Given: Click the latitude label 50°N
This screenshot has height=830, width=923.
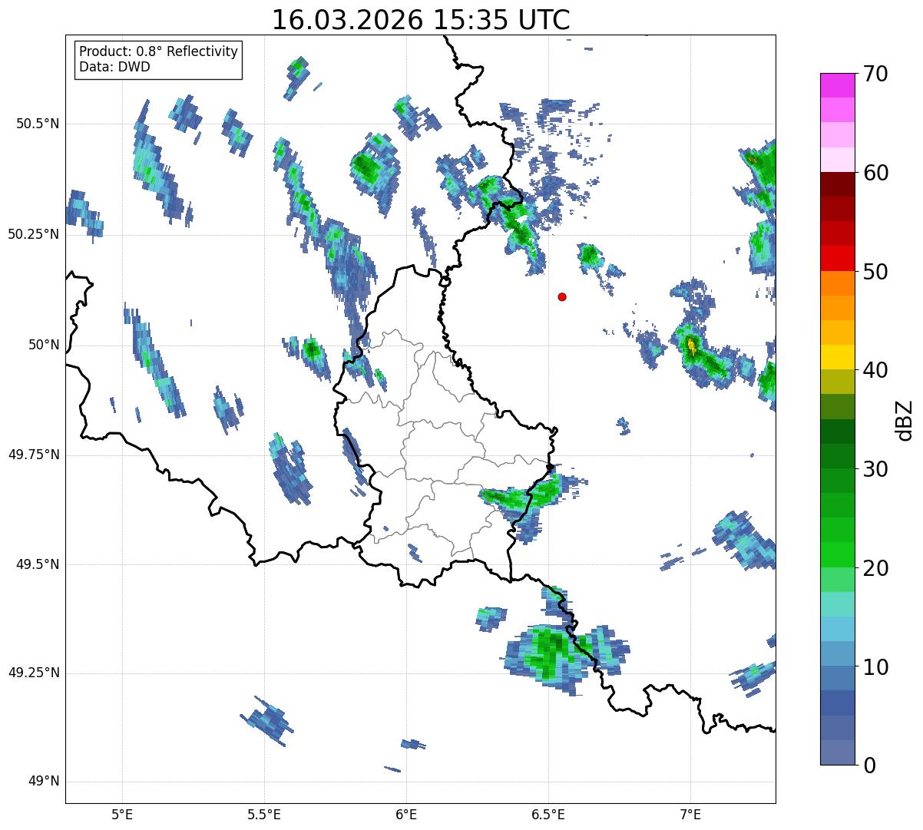Looking at the screenshot, I should point(44,345).
